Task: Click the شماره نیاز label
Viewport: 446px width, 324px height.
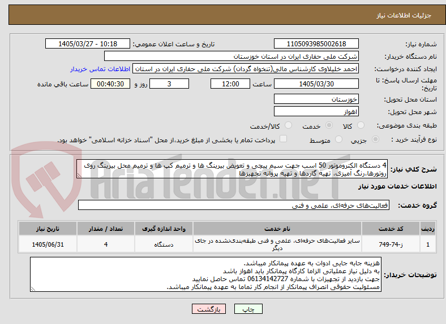Action: (x=421, y=44)
